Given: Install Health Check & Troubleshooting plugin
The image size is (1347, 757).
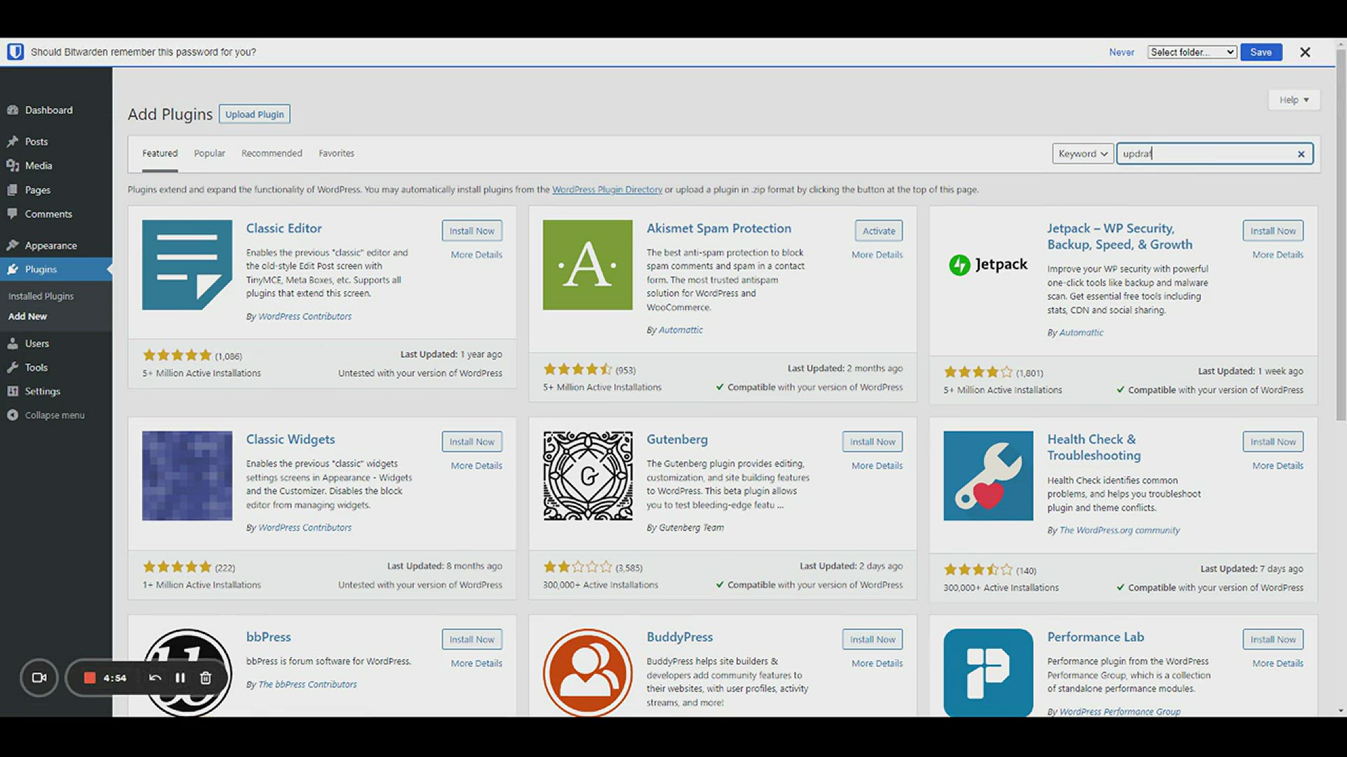Looking at the screenshot, I should (1273, 442).
